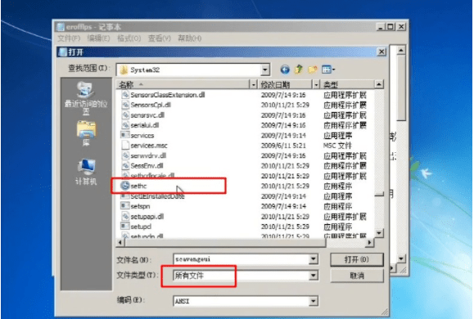474x319 pixels.
Task: Create new folder icon in toolbar
Action: 313,70
